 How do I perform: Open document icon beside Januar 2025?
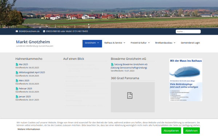coord(17,97)
